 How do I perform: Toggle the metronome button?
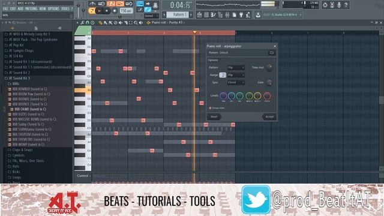pos(92,4)
